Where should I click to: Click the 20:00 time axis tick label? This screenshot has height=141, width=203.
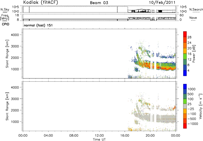(x=150, y=136)
